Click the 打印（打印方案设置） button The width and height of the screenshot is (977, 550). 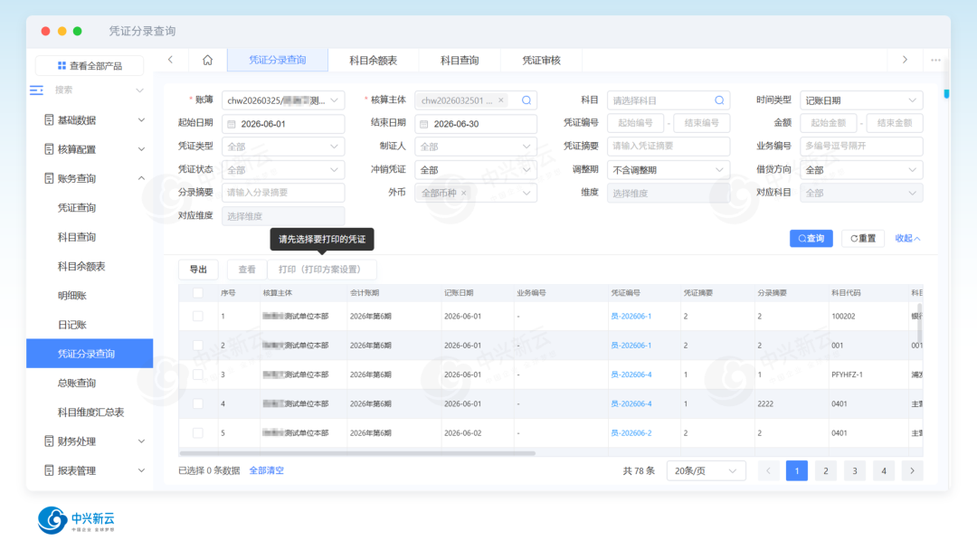click(x=321, y=269)
